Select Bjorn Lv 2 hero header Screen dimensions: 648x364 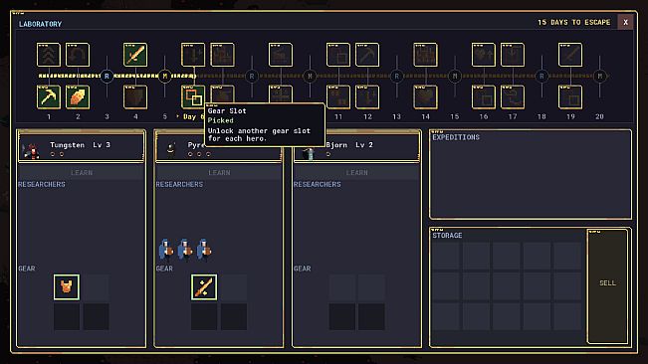(x=357, y=147)
